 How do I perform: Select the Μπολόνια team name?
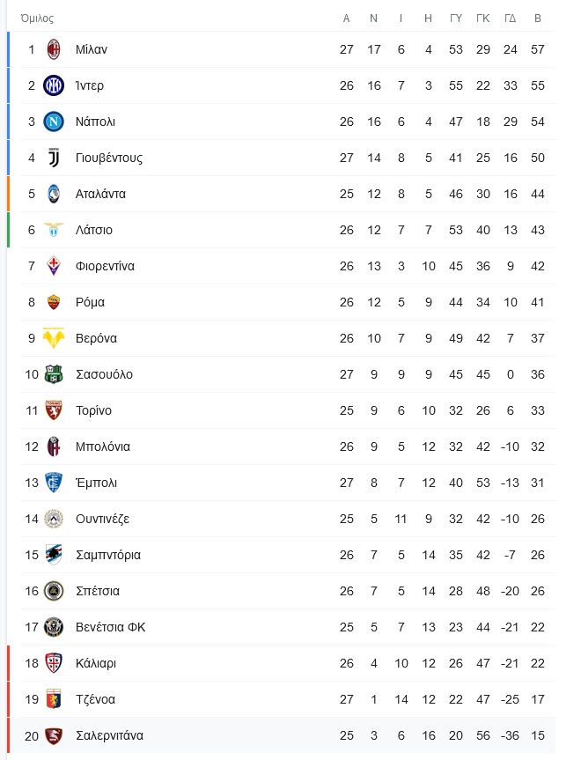coord(102,446)
